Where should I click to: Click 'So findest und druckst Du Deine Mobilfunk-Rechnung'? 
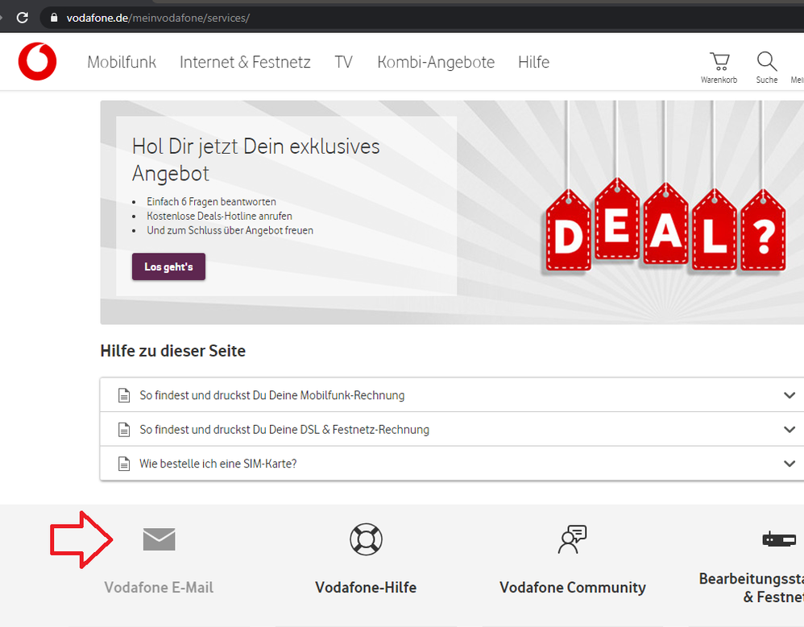point(272,395)
